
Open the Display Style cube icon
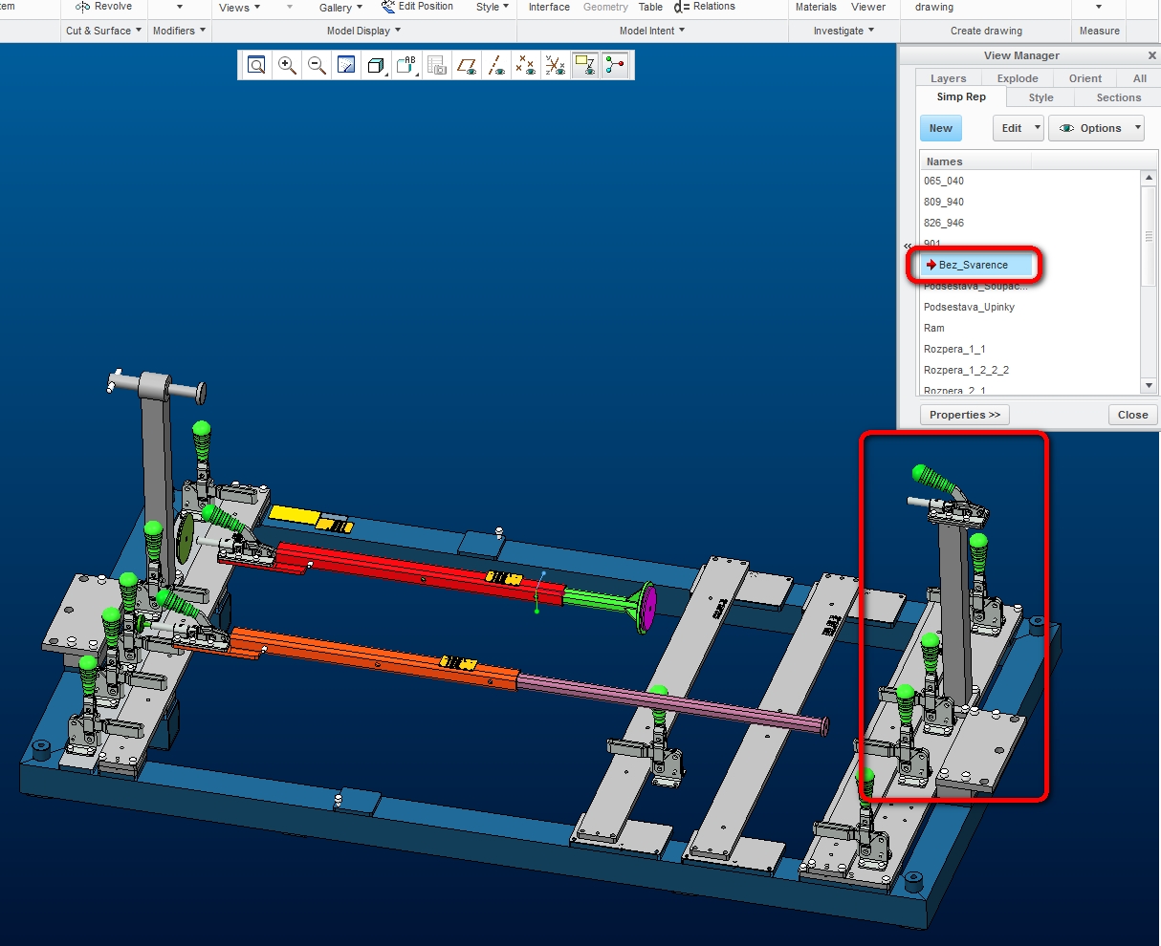pyautogui.click(x=377, y=65)
